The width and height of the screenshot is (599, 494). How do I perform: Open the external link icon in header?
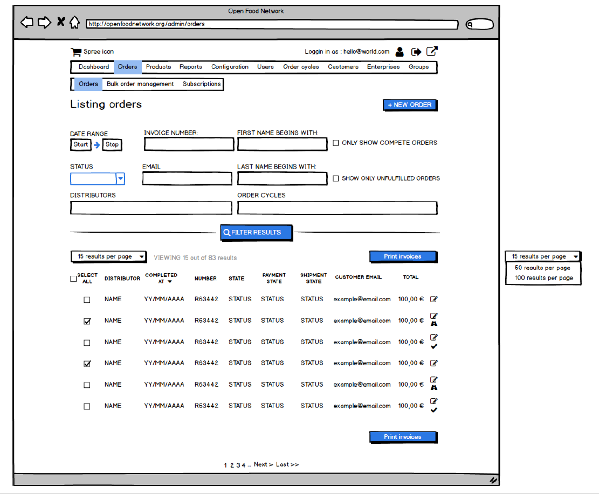(432, 51)
